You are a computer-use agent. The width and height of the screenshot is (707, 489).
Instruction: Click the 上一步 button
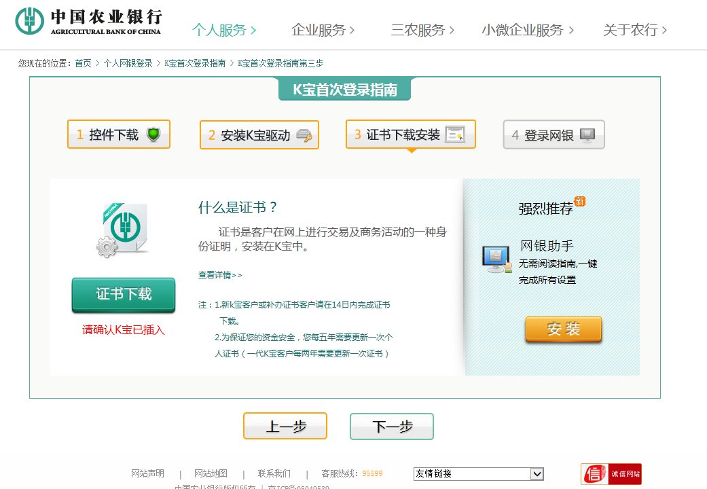point(285,426)
